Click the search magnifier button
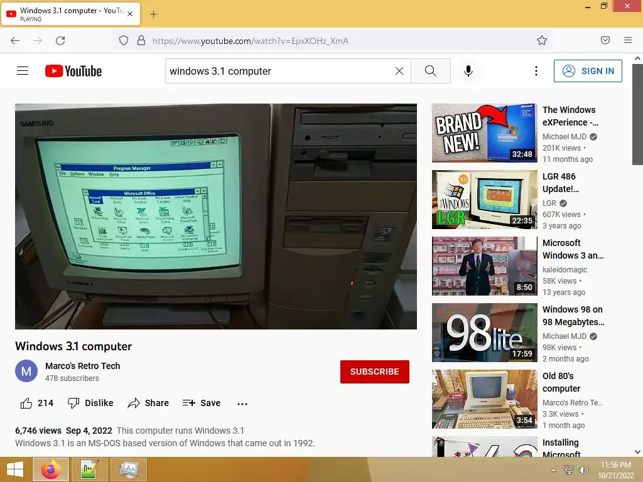 pos(431,71)
